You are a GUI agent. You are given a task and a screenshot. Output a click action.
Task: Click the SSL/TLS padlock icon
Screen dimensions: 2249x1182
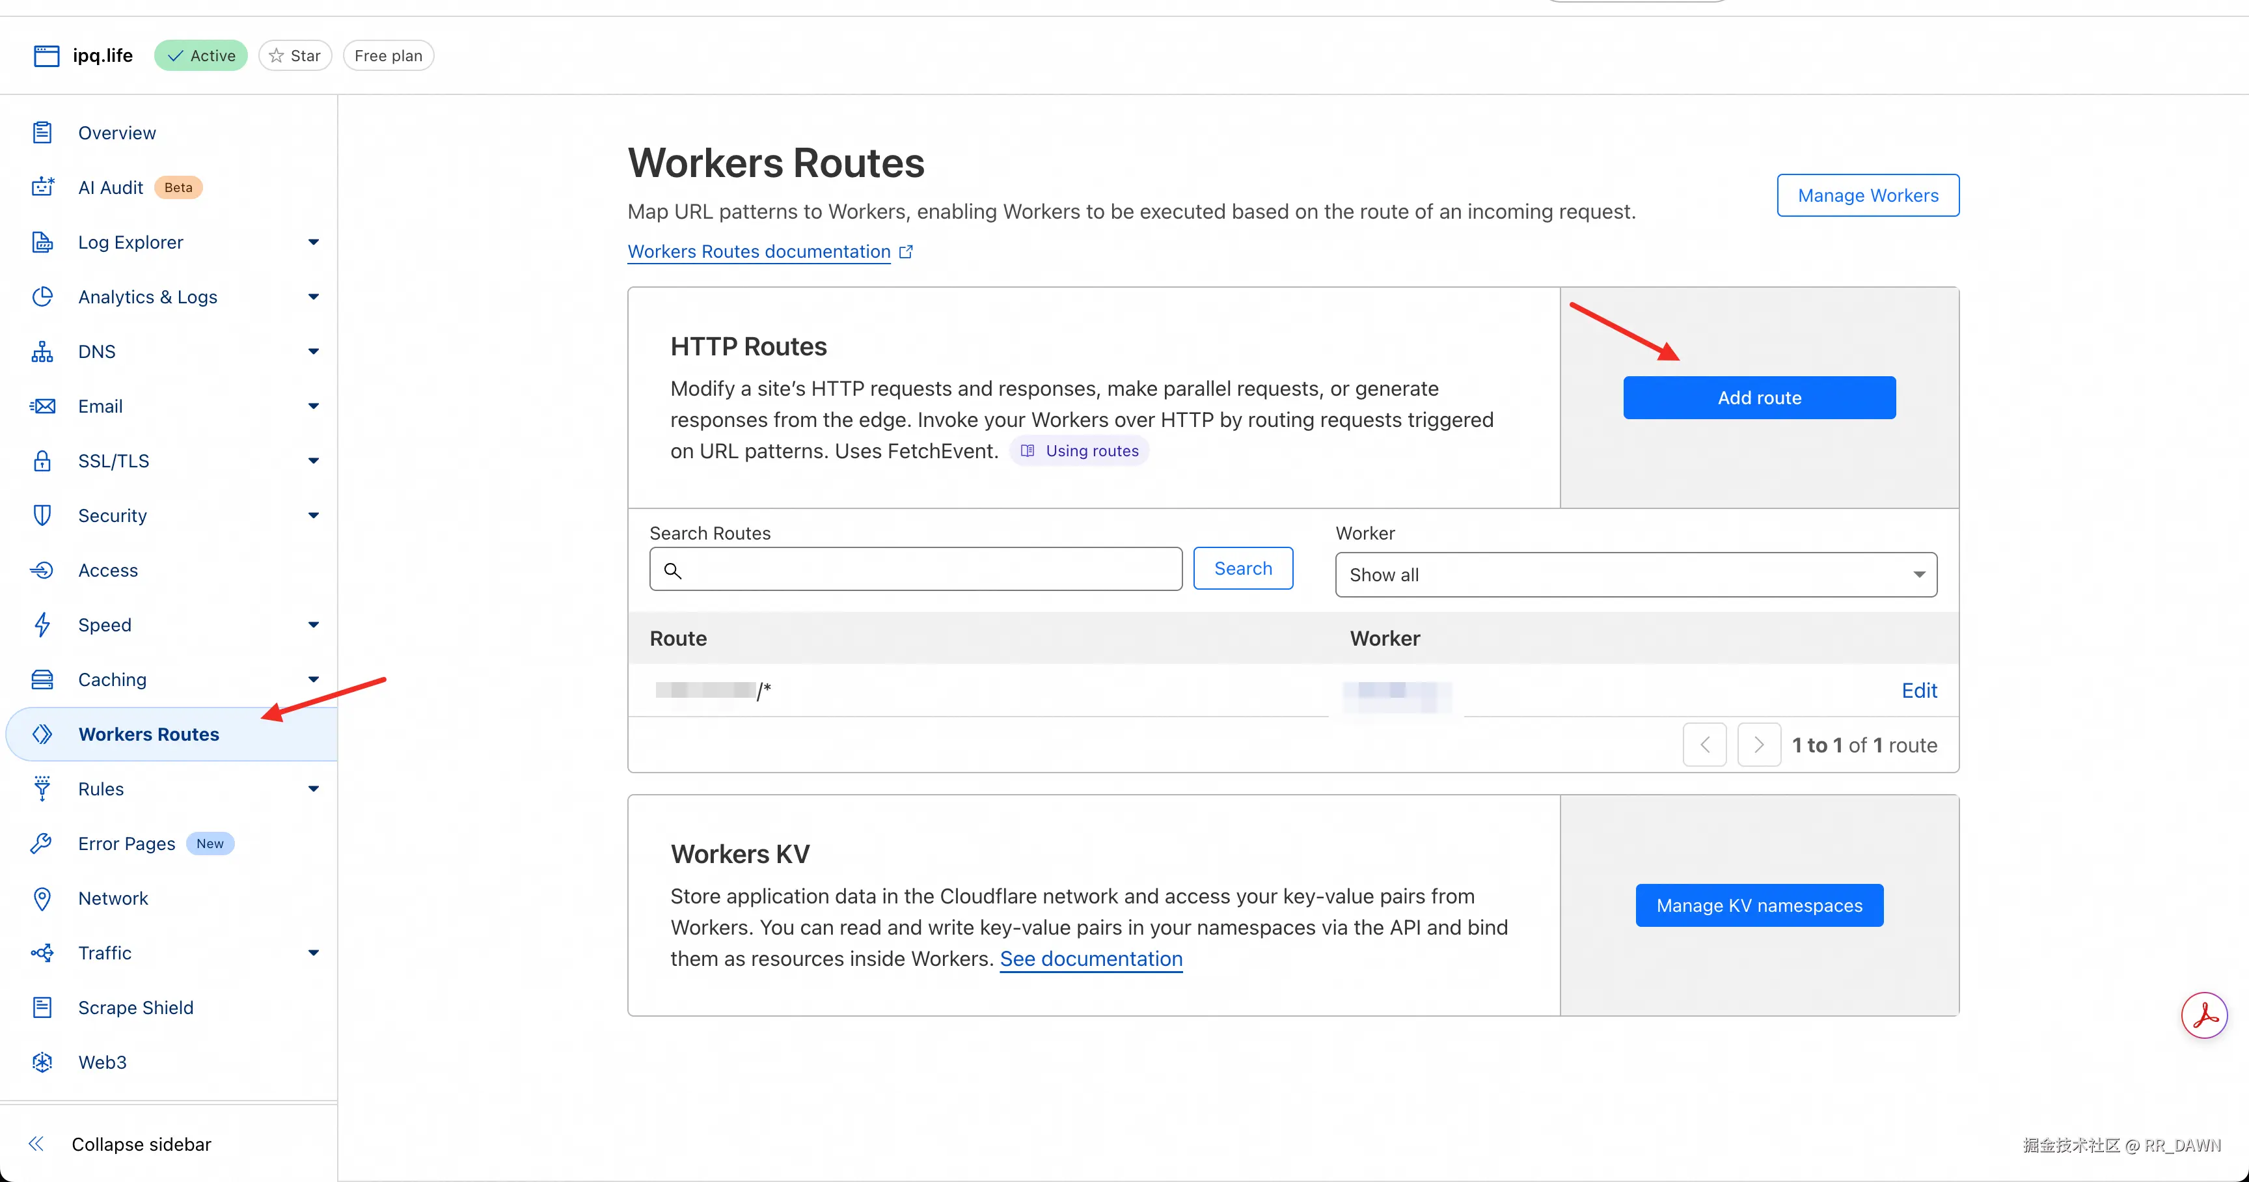pyautogui.click(x=42, y=461)
